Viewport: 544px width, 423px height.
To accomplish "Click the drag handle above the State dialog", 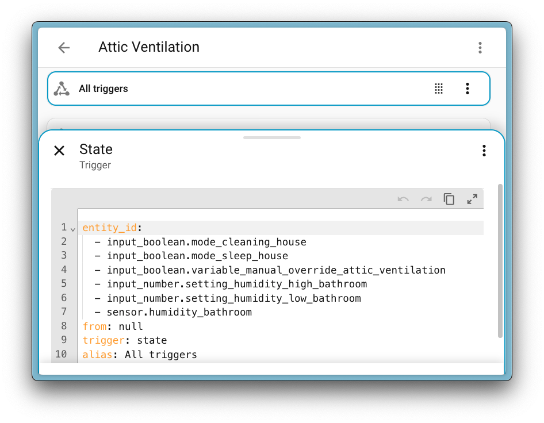I will 271,137.
